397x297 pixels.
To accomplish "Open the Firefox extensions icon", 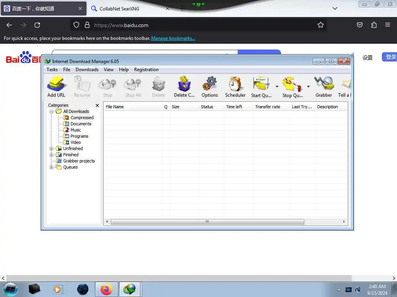I will coord(374,25).
